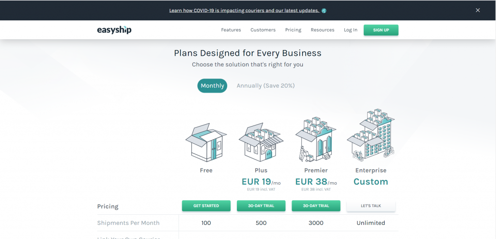
Task: Click the Plus plan shop illustration
Action: (x=261, y=143)
